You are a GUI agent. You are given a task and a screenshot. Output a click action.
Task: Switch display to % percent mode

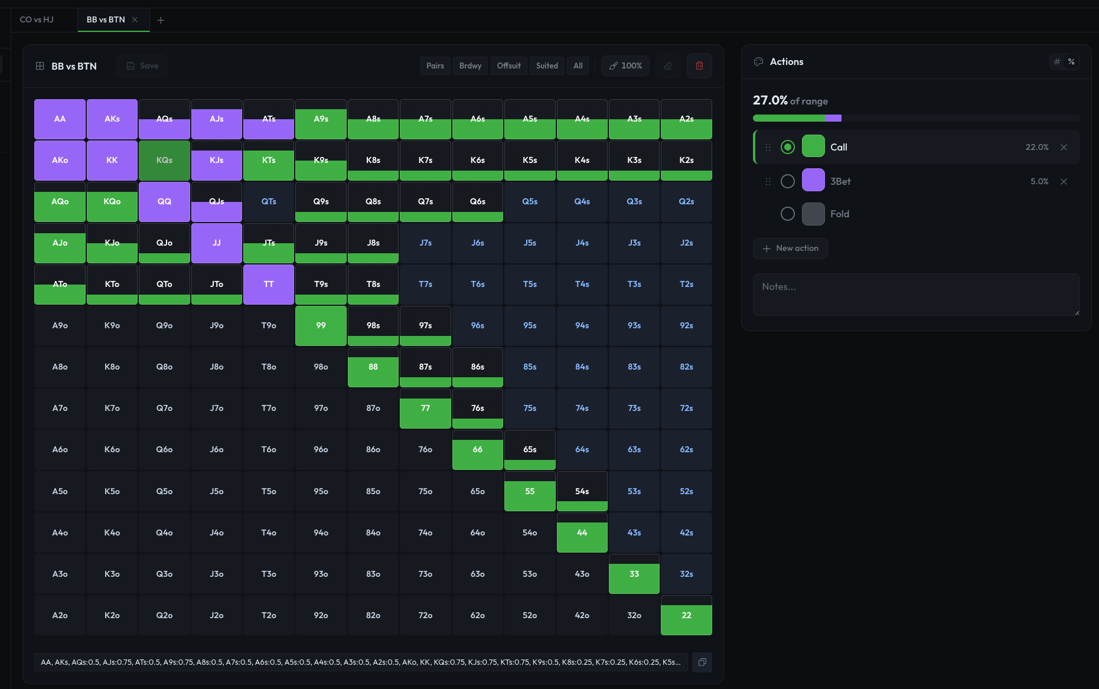pyautogui.click(x=1071, y=61)
